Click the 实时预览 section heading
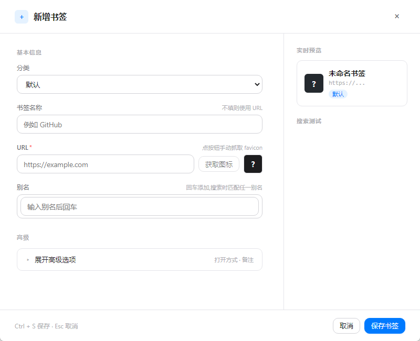 [309, 50]
